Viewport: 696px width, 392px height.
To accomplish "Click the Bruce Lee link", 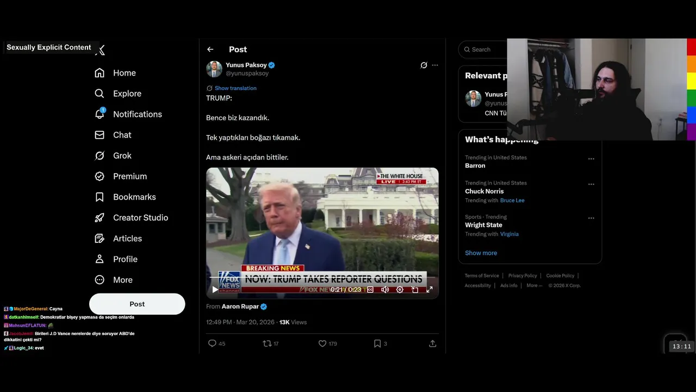I will (x=512, y=200).
